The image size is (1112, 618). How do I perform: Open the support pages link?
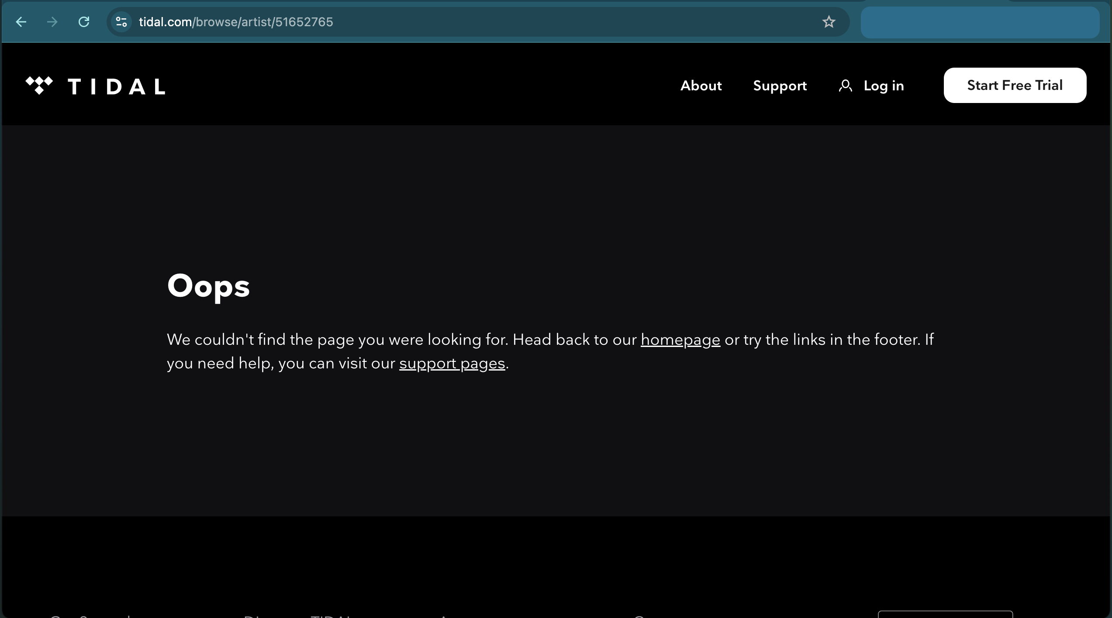(x=452, y=363)
